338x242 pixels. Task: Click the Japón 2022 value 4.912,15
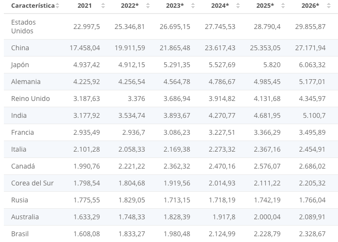[132, 65]
